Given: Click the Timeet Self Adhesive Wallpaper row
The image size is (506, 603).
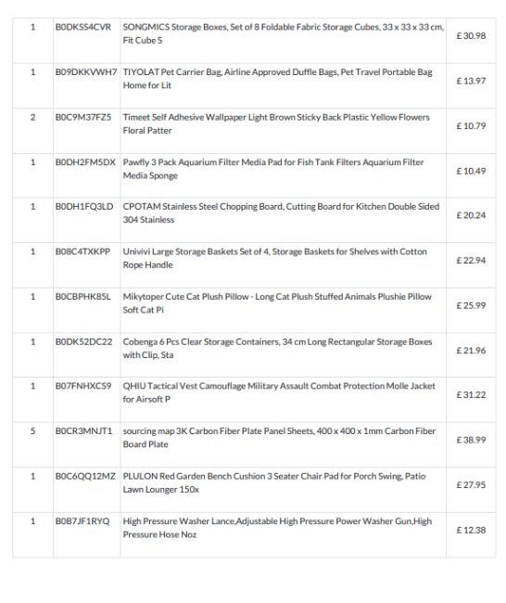Looking at the screenshot, I should 254,131.
